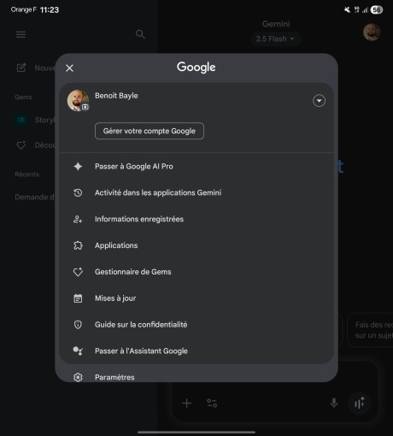Image resolution: width=393 pixels, height=436 pixels.
Task: Click the Gestionnaire de Gems heart icon
Action: click(x=78, y=272)
